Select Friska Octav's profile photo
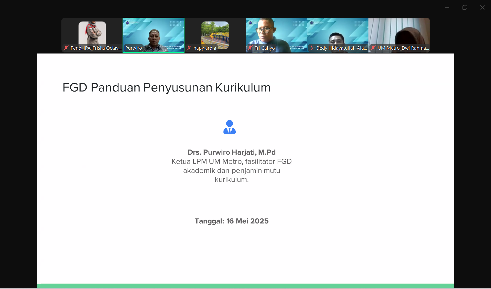The width and height of the screenshot is (491, 289). tap(92, 33)
